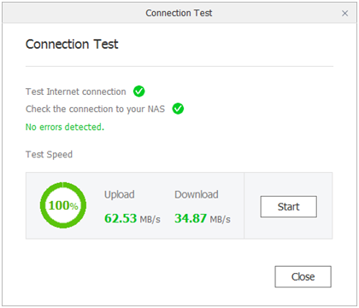The height and width of the screenshot is (308, 359).
Task: Click the 100% circular progress indicator
Action: click(63, 205)
